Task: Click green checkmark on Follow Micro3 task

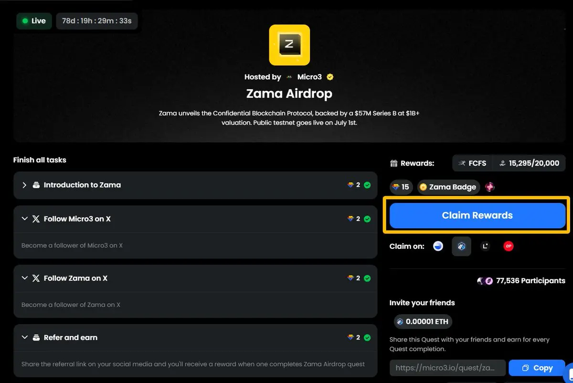Action: (x=367, y=219)
